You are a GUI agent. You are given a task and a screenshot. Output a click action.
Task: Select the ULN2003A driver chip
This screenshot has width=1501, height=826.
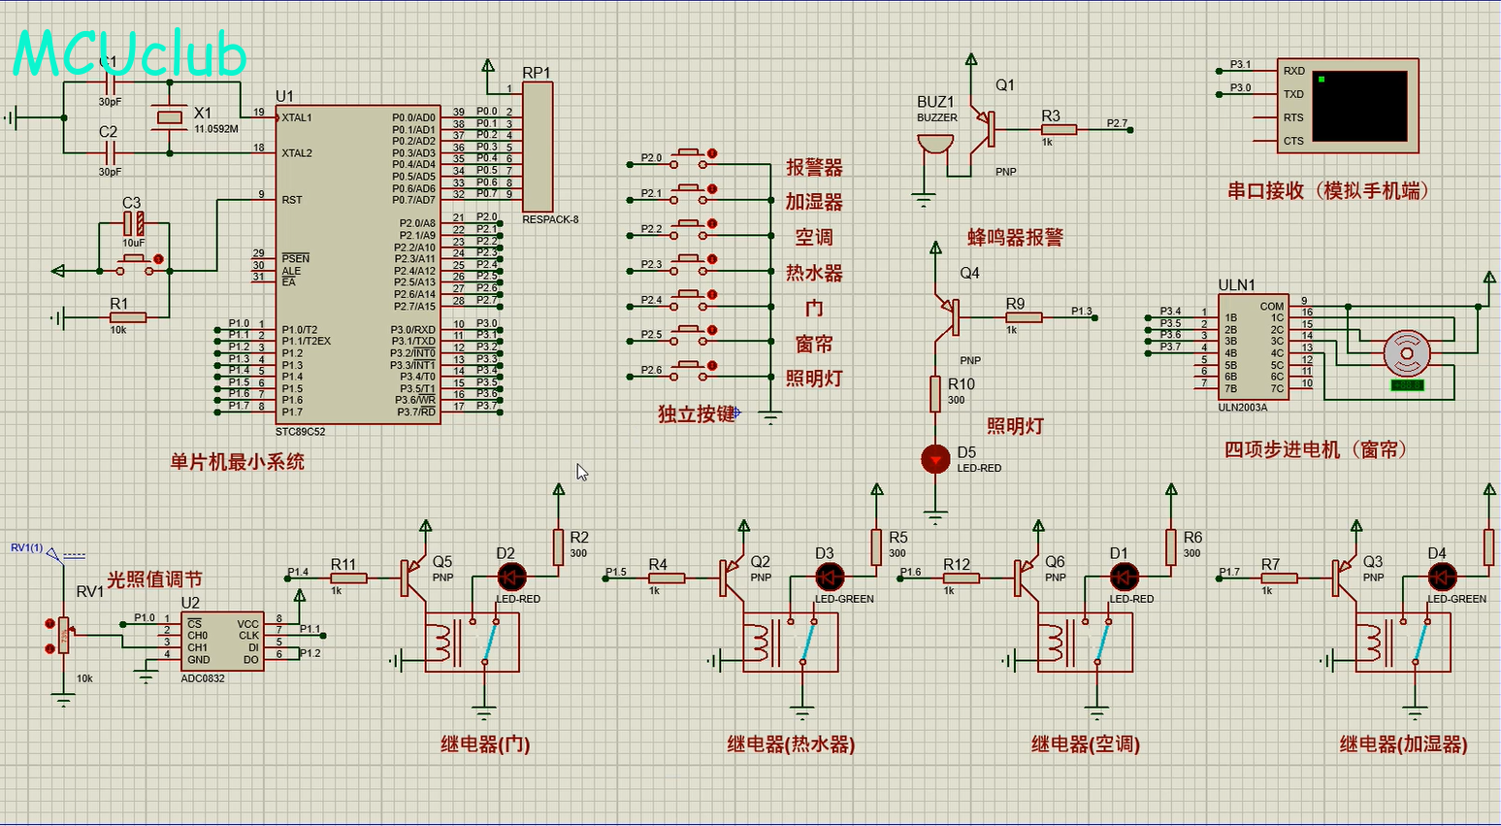1254,347
